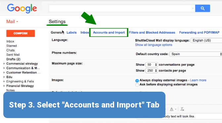Screen dimensions: 222x123
Task: Open the Inbox folder in sidebar
Action: coord(10,41)
